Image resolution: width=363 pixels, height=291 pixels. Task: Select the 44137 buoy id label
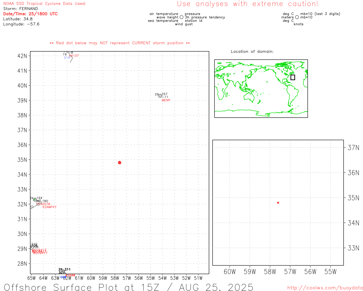[74, 56]
